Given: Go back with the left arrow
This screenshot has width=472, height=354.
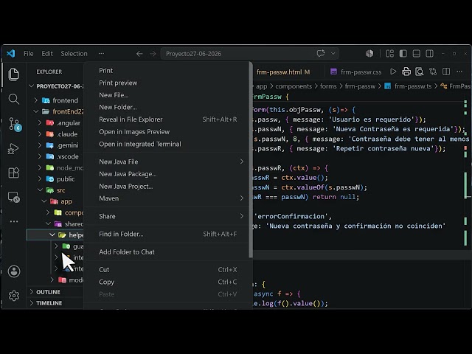Looking at the screenshot, I should (139, 54).
